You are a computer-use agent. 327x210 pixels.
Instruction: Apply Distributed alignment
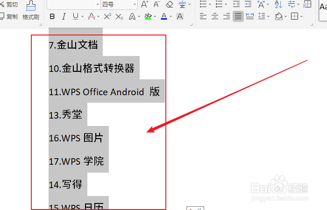tap(250, 16)
